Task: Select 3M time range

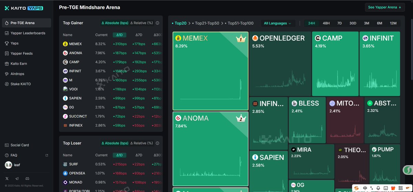Action: click(367, 23)
